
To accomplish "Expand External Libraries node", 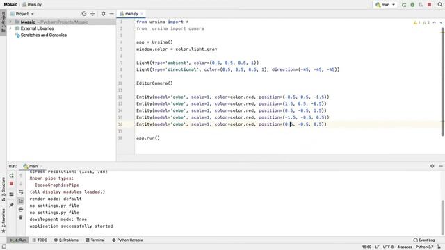I will pos(10,28).
